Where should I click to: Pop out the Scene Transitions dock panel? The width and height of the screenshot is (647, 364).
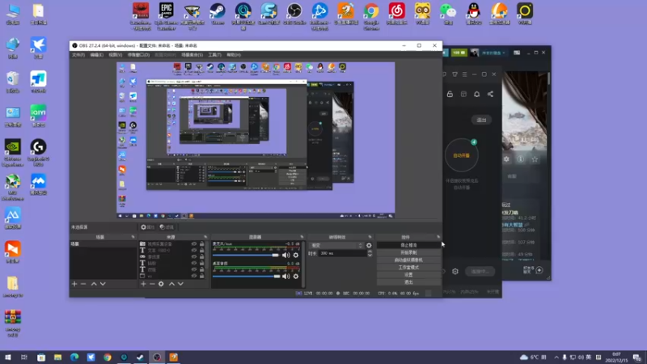point(370,237)
